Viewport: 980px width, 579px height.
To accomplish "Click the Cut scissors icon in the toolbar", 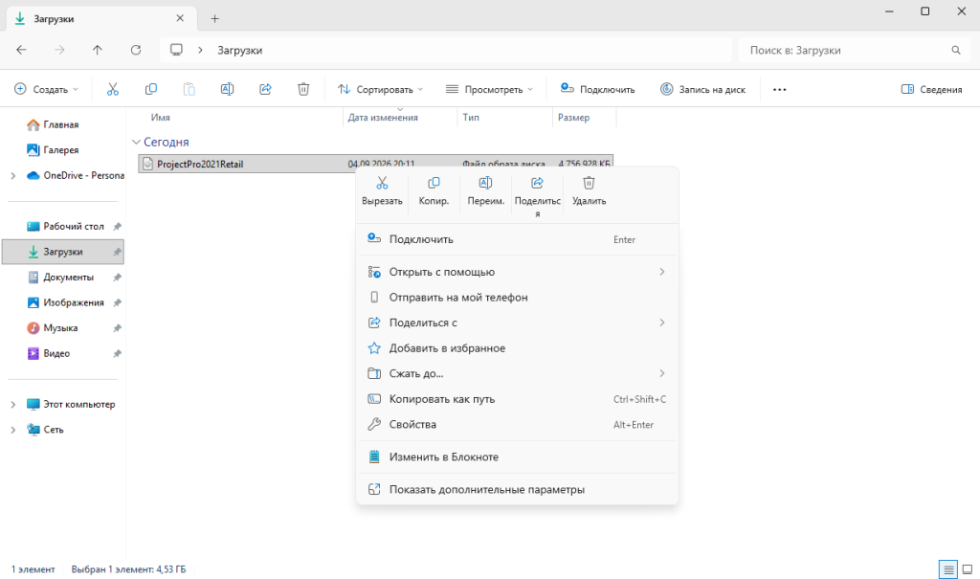I will click(x=113, y=89).
